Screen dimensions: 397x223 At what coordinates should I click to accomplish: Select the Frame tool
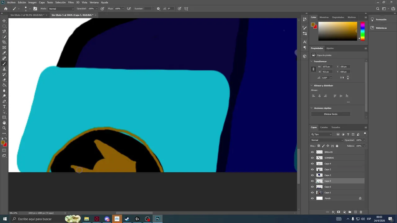coord(4,47)
